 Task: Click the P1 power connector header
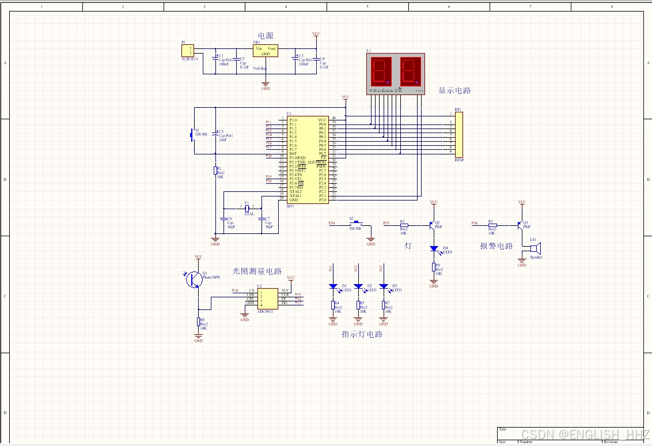188,51
